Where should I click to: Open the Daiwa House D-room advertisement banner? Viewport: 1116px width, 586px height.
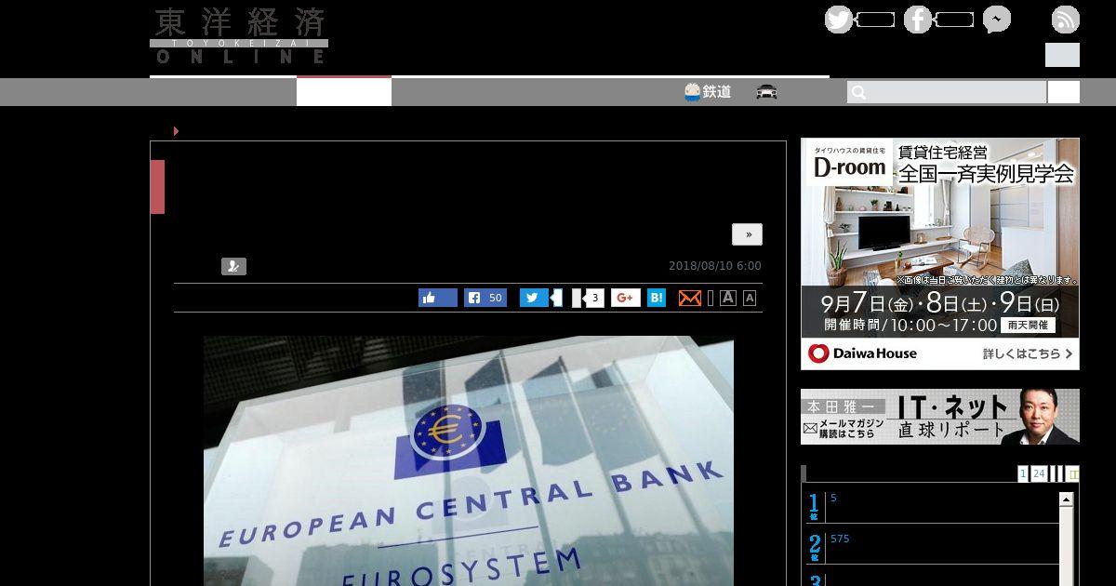click(x=940, y=254)
